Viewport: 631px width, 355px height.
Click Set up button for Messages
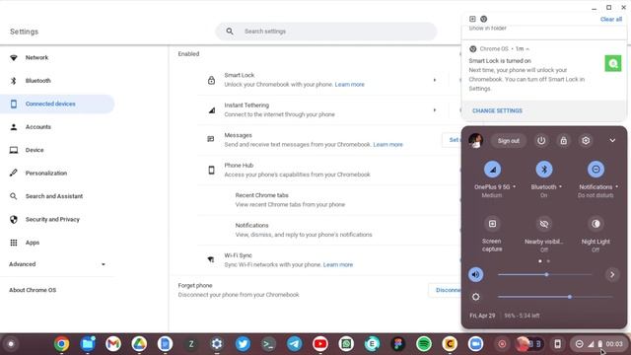453,140
